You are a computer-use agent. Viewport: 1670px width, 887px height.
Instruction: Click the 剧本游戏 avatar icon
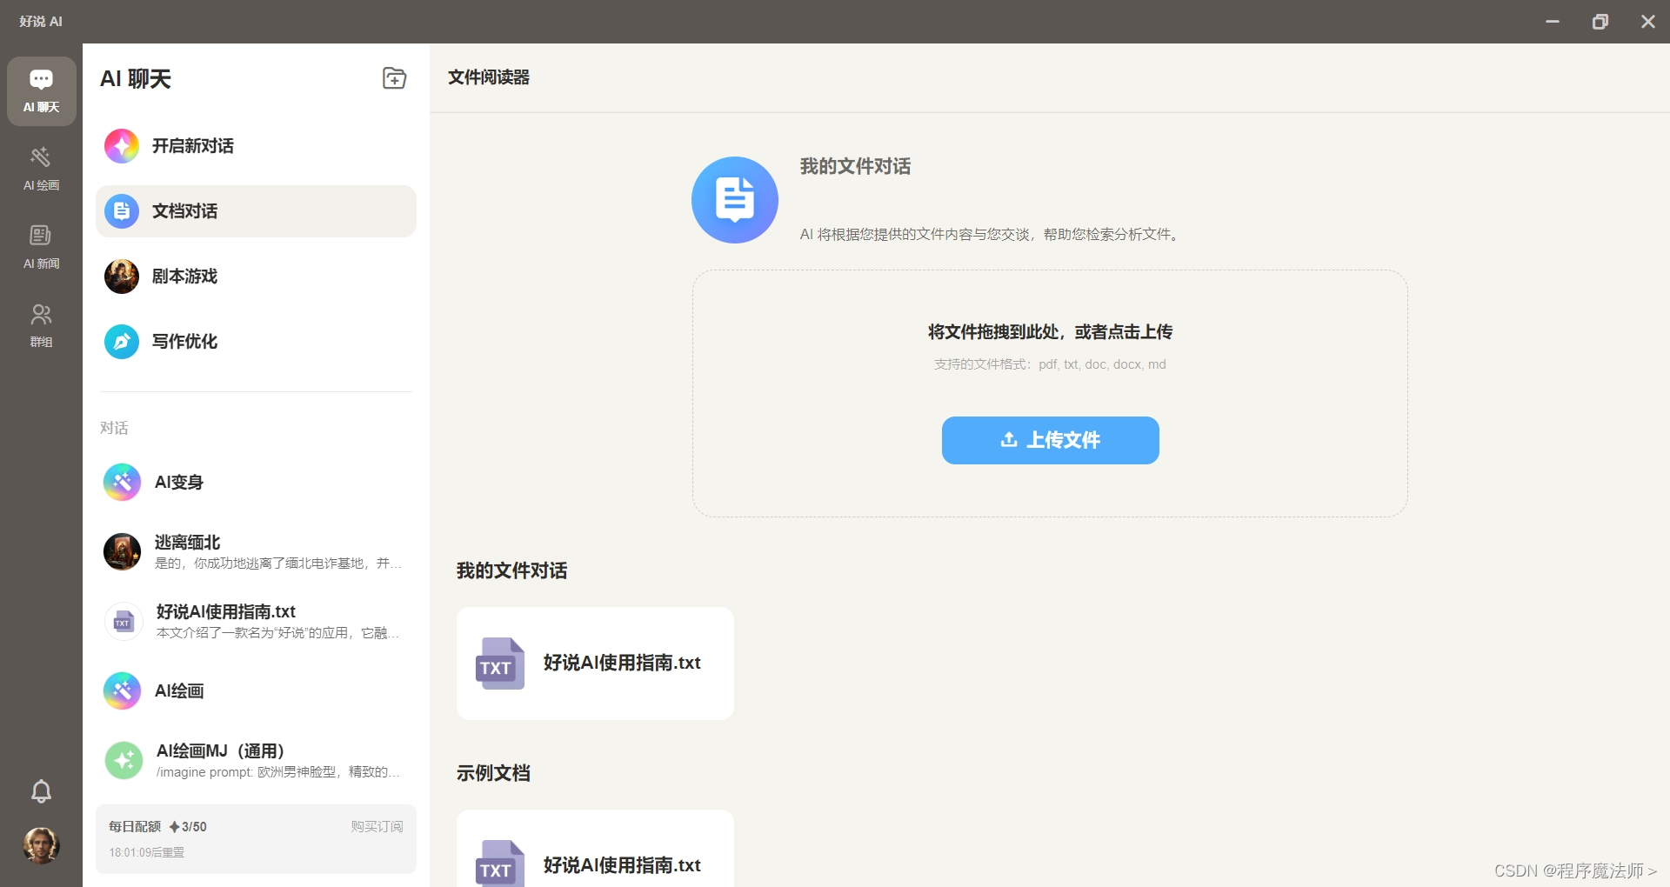click(x=122, y=277)
